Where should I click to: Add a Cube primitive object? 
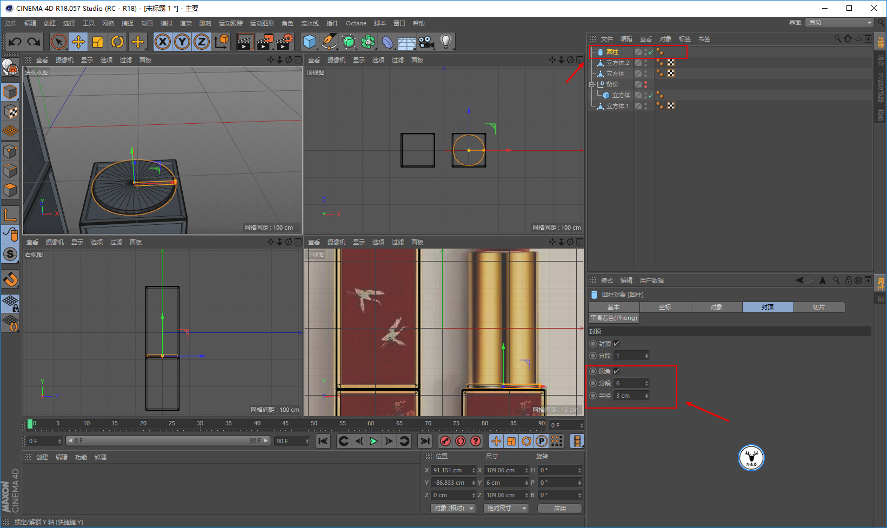click(x=310, y=42)
